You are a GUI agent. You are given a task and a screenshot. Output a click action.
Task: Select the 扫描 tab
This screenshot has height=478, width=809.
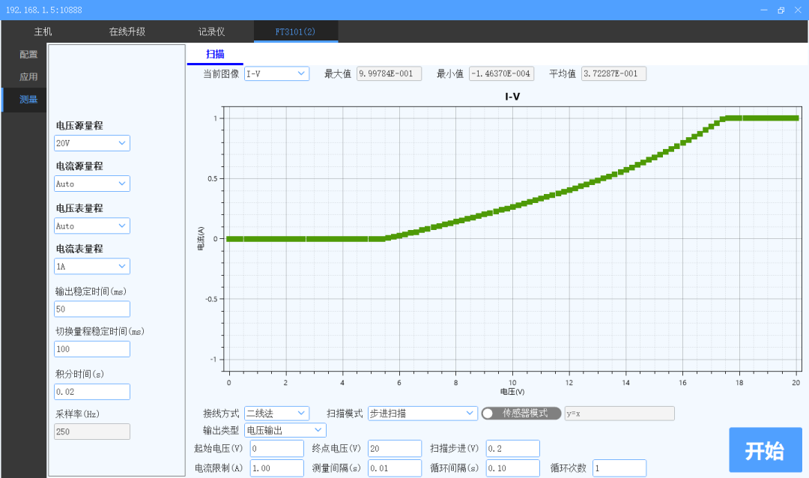215,54
